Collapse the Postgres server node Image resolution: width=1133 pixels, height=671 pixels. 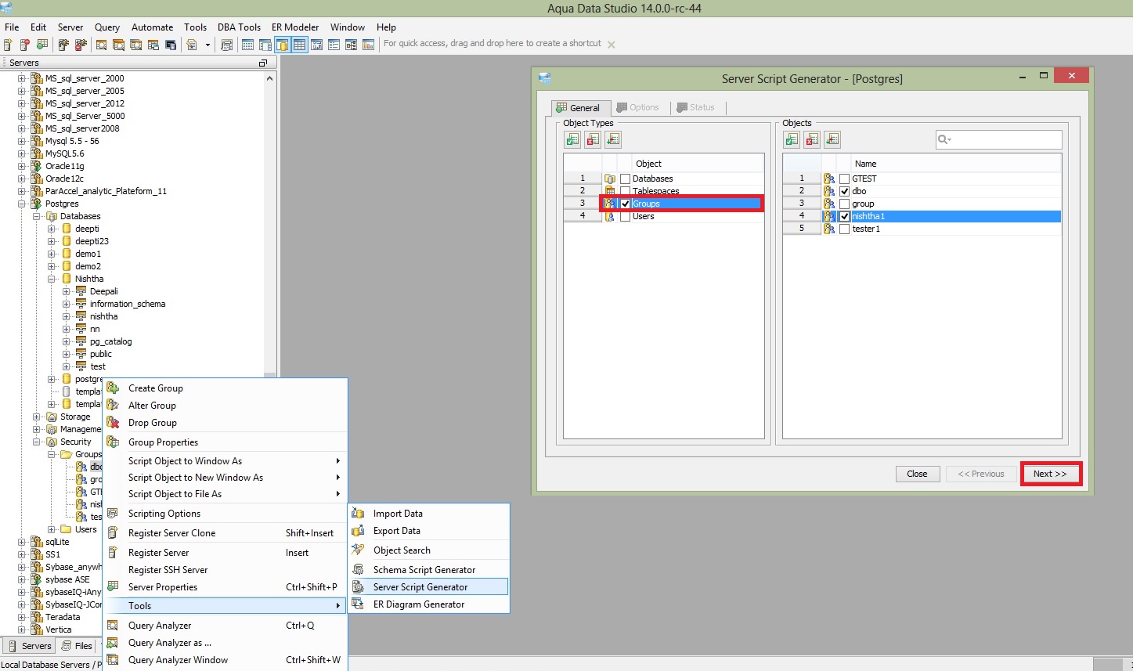22,204
